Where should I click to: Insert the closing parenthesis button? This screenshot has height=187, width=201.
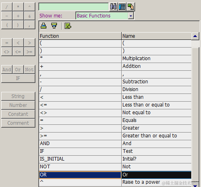pyautogui.click(x=18, y=25)
